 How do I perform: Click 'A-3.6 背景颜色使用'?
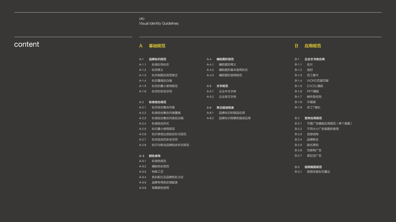[154, 188]
